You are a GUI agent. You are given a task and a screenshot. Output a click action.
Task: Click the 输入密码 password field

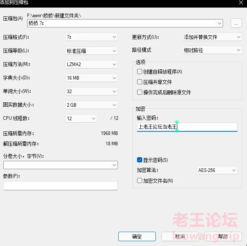(x=187, y=127)
